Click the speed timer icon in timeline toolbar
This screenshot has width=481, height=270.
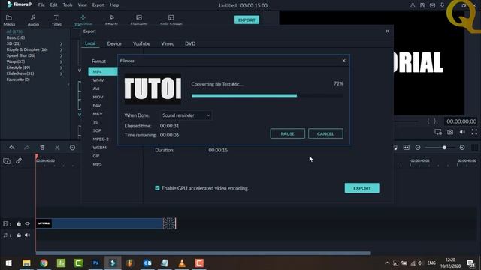tap(72, 148)
